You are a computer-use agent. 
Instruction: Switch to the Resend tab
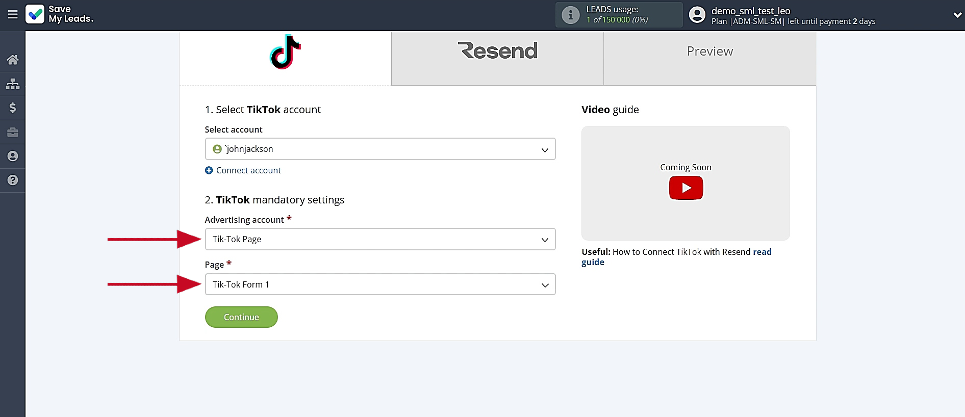pos(497,58)
